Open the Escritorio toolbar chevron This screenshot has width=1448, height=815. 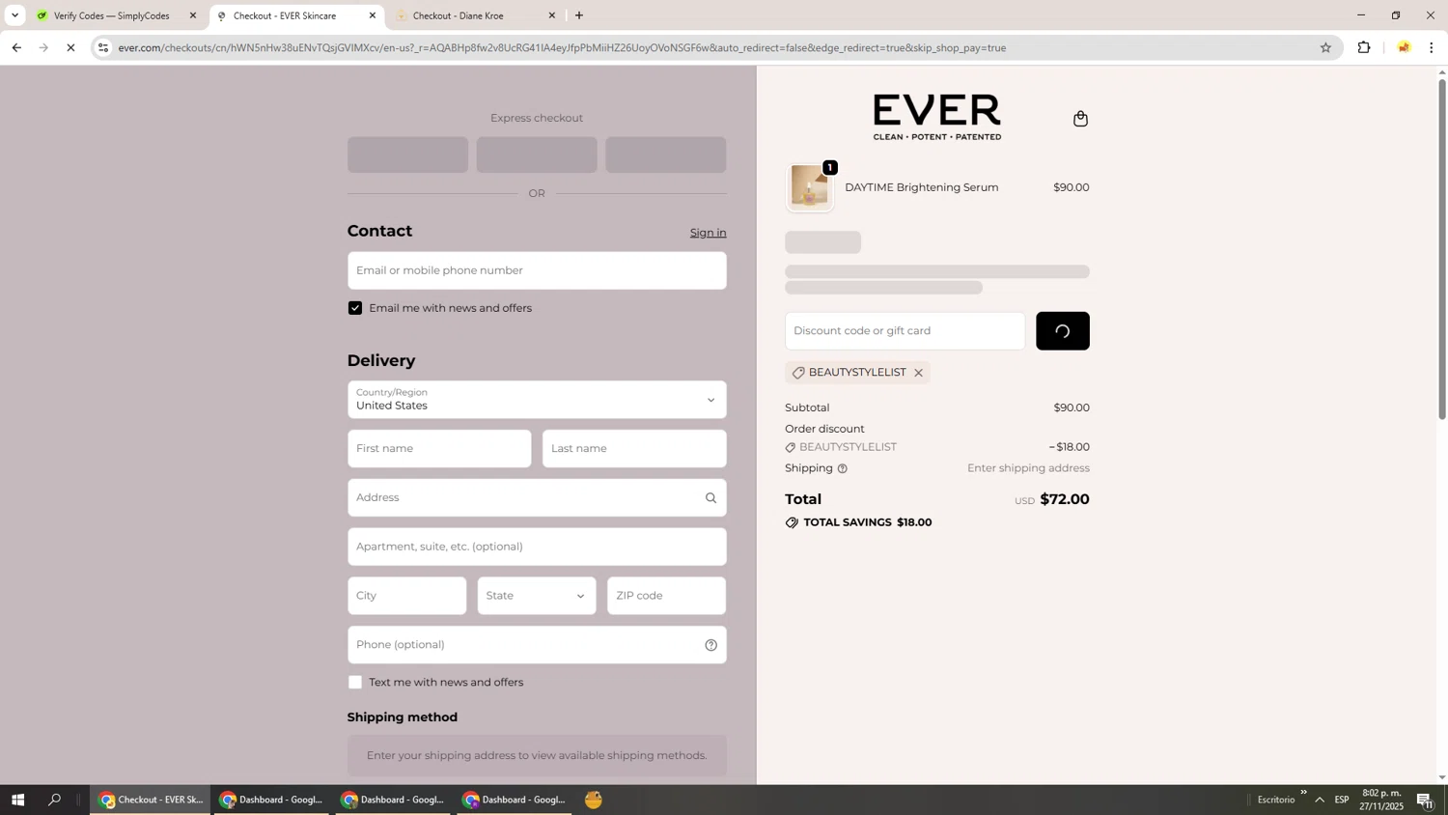tap(1303, 793)
